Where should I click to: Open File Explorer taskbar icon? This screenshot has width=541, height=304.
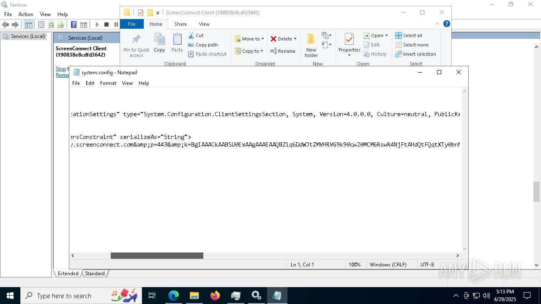click(194, 296)
